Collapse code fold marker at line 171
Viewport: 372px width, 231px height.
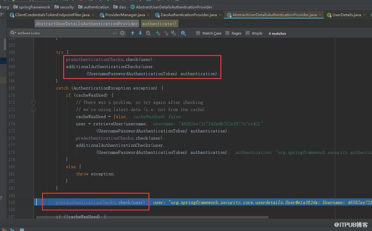[34, 102]
